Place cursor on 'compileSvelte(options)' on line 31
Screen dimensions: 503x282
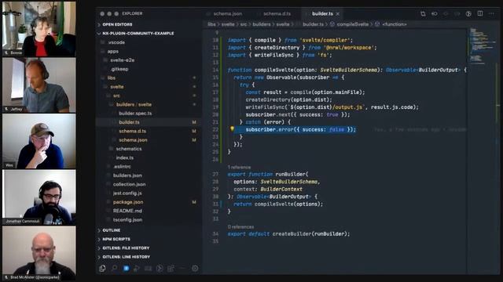[x=288, y=204]
